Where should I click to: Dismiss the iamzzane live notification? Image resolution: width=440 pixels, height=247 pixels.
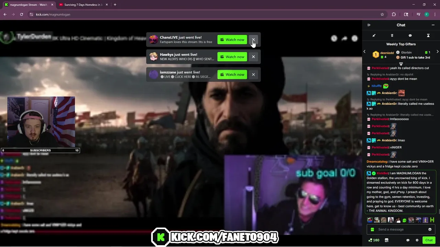253,74
